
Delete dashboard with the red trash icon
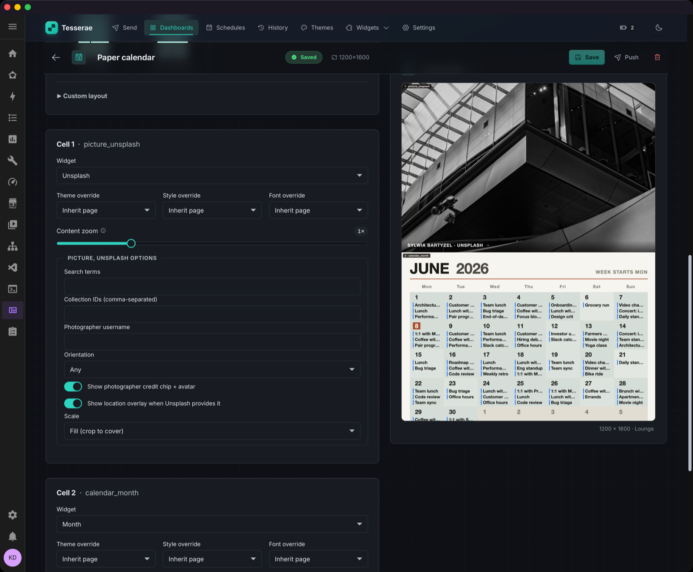[x=657, y=57]
